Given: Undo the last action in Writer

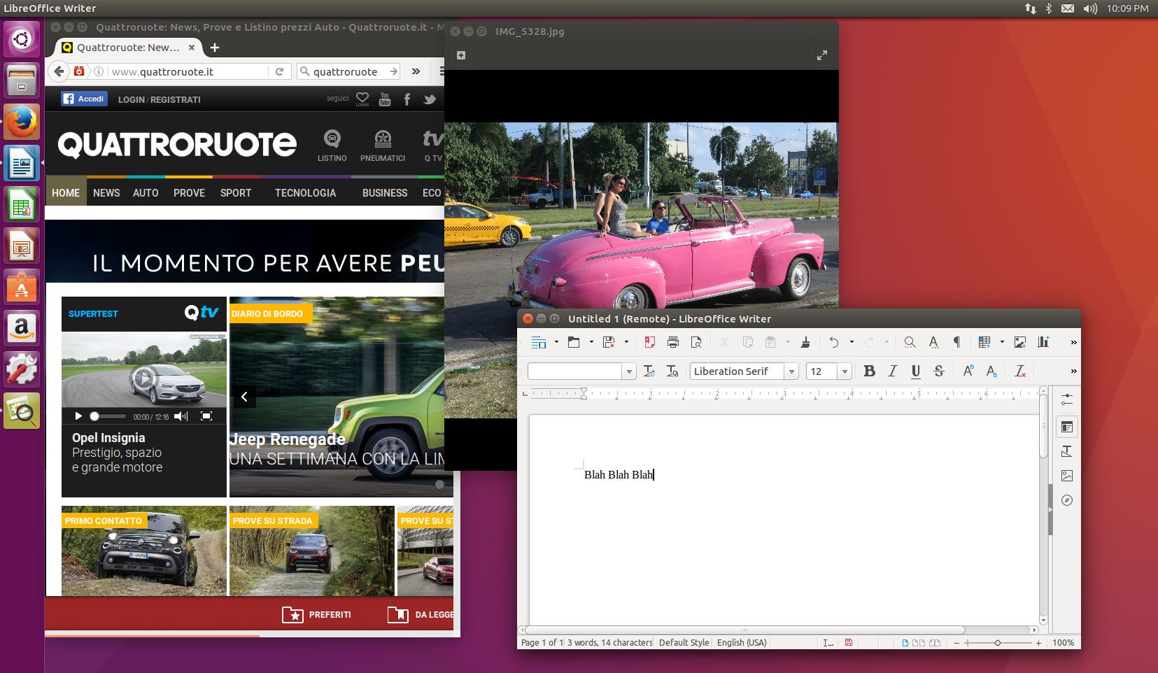Looking at the screenshot, I should tap(834, 342).
